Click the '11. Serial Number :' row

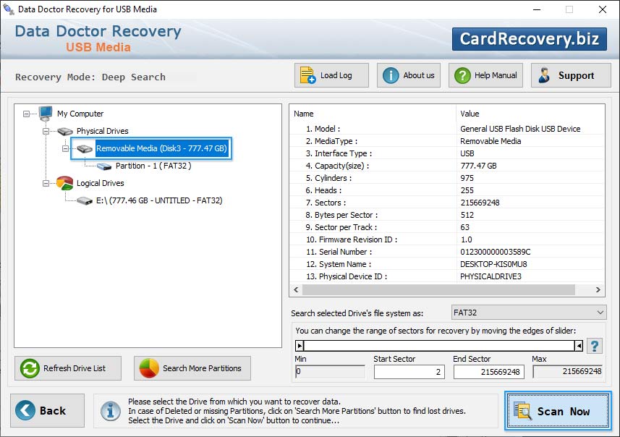pyautogui.click(x=447, y=252)
